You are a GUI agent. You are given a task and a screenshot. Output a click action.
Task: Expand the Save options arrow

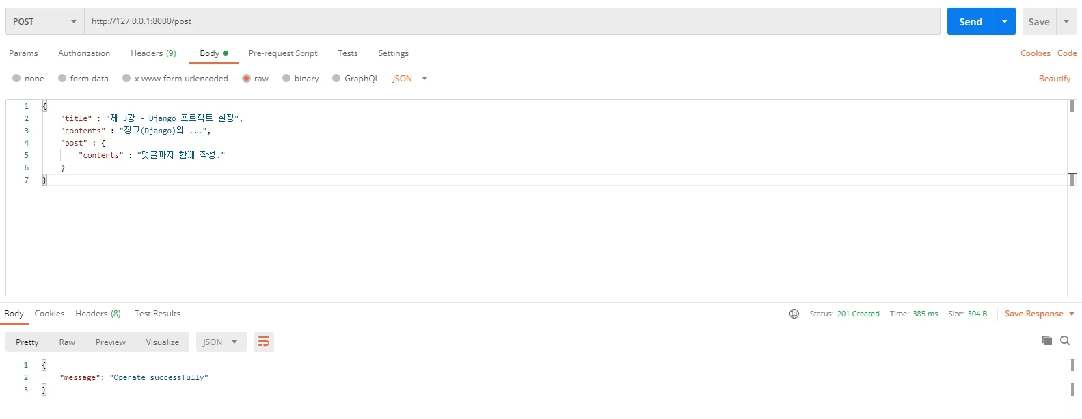point(1066,21)
